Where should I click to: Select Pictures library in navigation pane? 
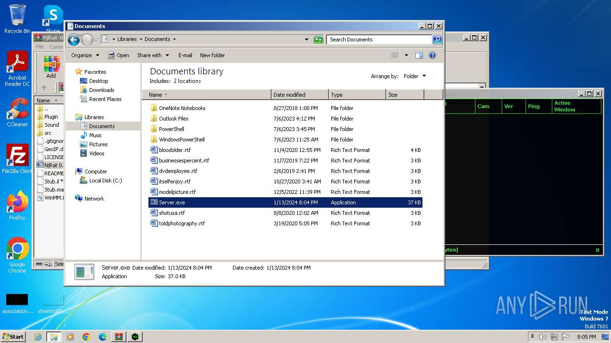point(98,144)
